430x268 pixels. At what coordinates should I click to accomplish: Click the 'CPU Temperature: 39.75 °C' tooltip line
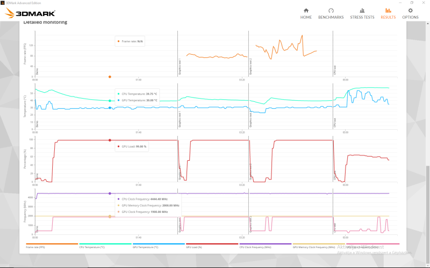point(137,94)
